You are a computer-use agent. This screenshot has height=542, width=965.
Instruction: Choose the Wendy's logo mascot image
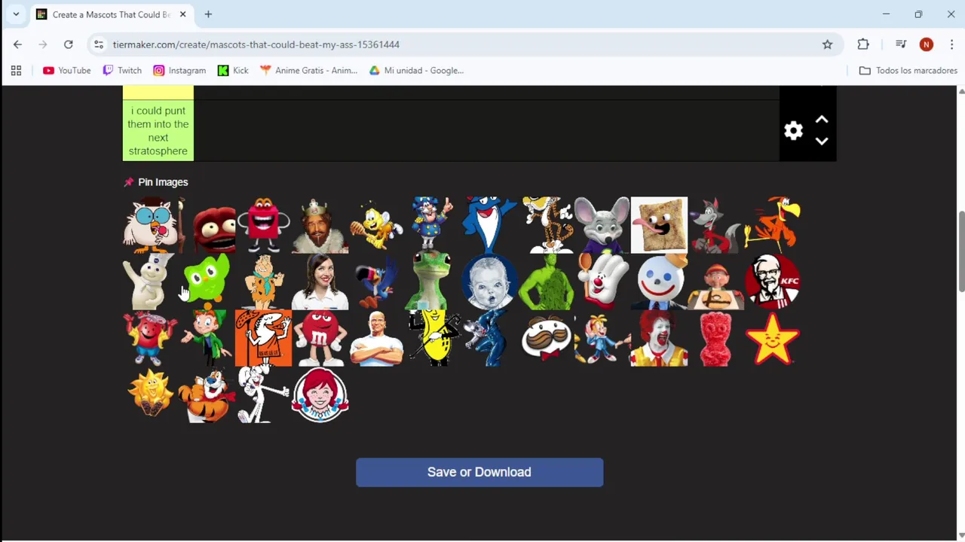(320, 394)
